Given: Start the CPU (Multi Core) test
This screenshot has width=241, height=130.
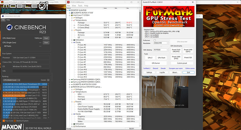Looking at the screenshot, I should click(x=46, y=38).
